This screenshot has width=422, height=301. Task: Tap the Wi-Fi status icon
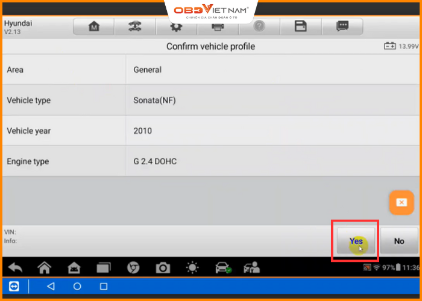coord(377,267)
